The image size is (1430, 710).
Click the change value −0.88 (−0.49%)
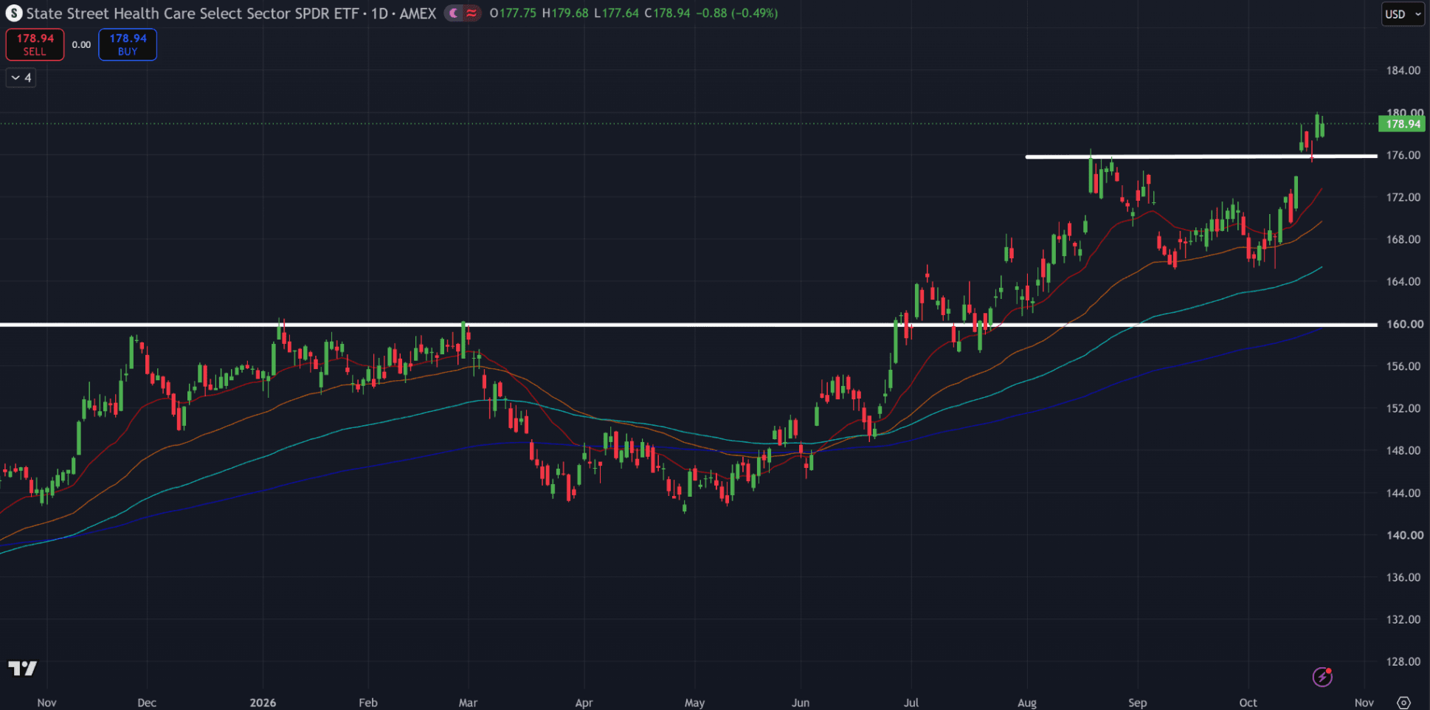[736, 13]
